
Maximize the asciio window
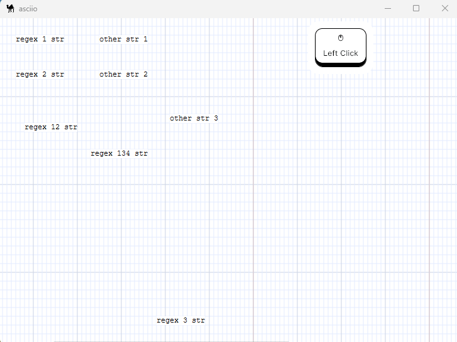click(416, 9)
